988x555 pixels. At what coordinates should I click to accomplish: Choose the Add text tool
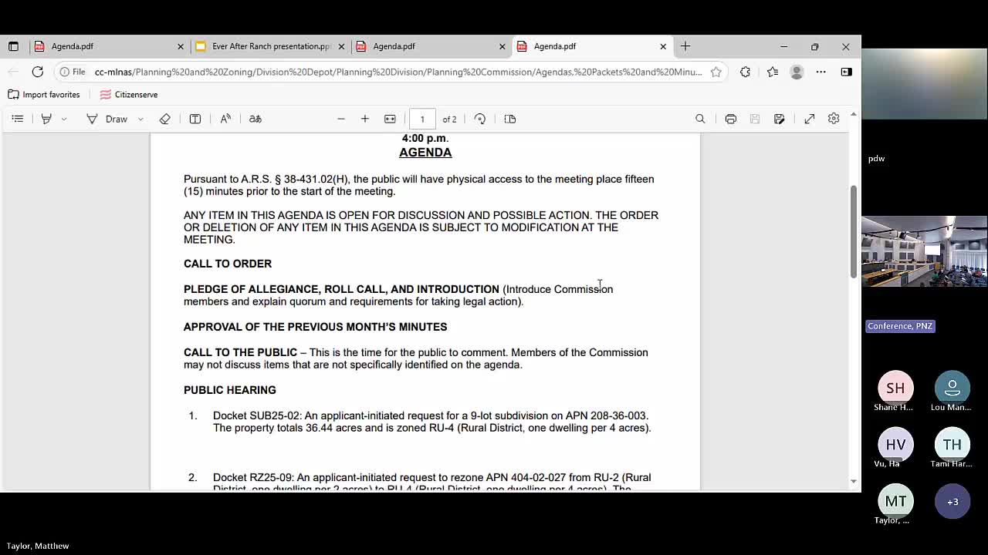click(195, 119)
